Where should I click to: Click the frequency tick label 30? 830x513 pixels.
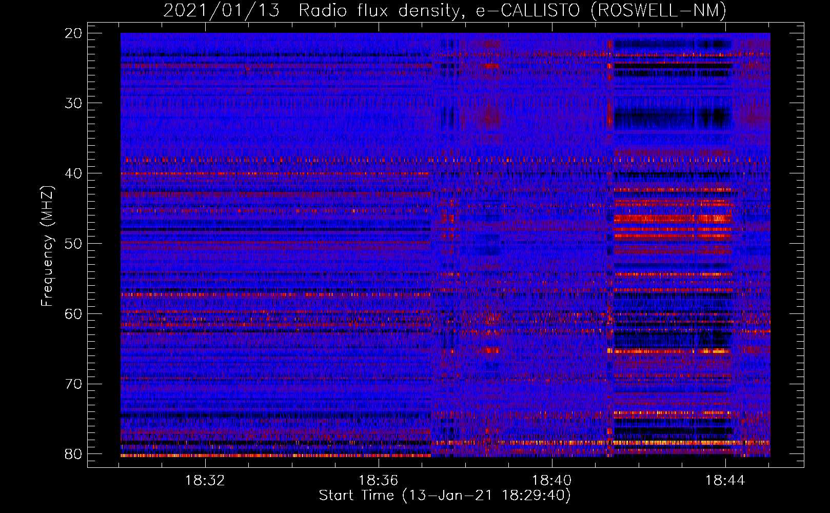(x=73, y=103)
